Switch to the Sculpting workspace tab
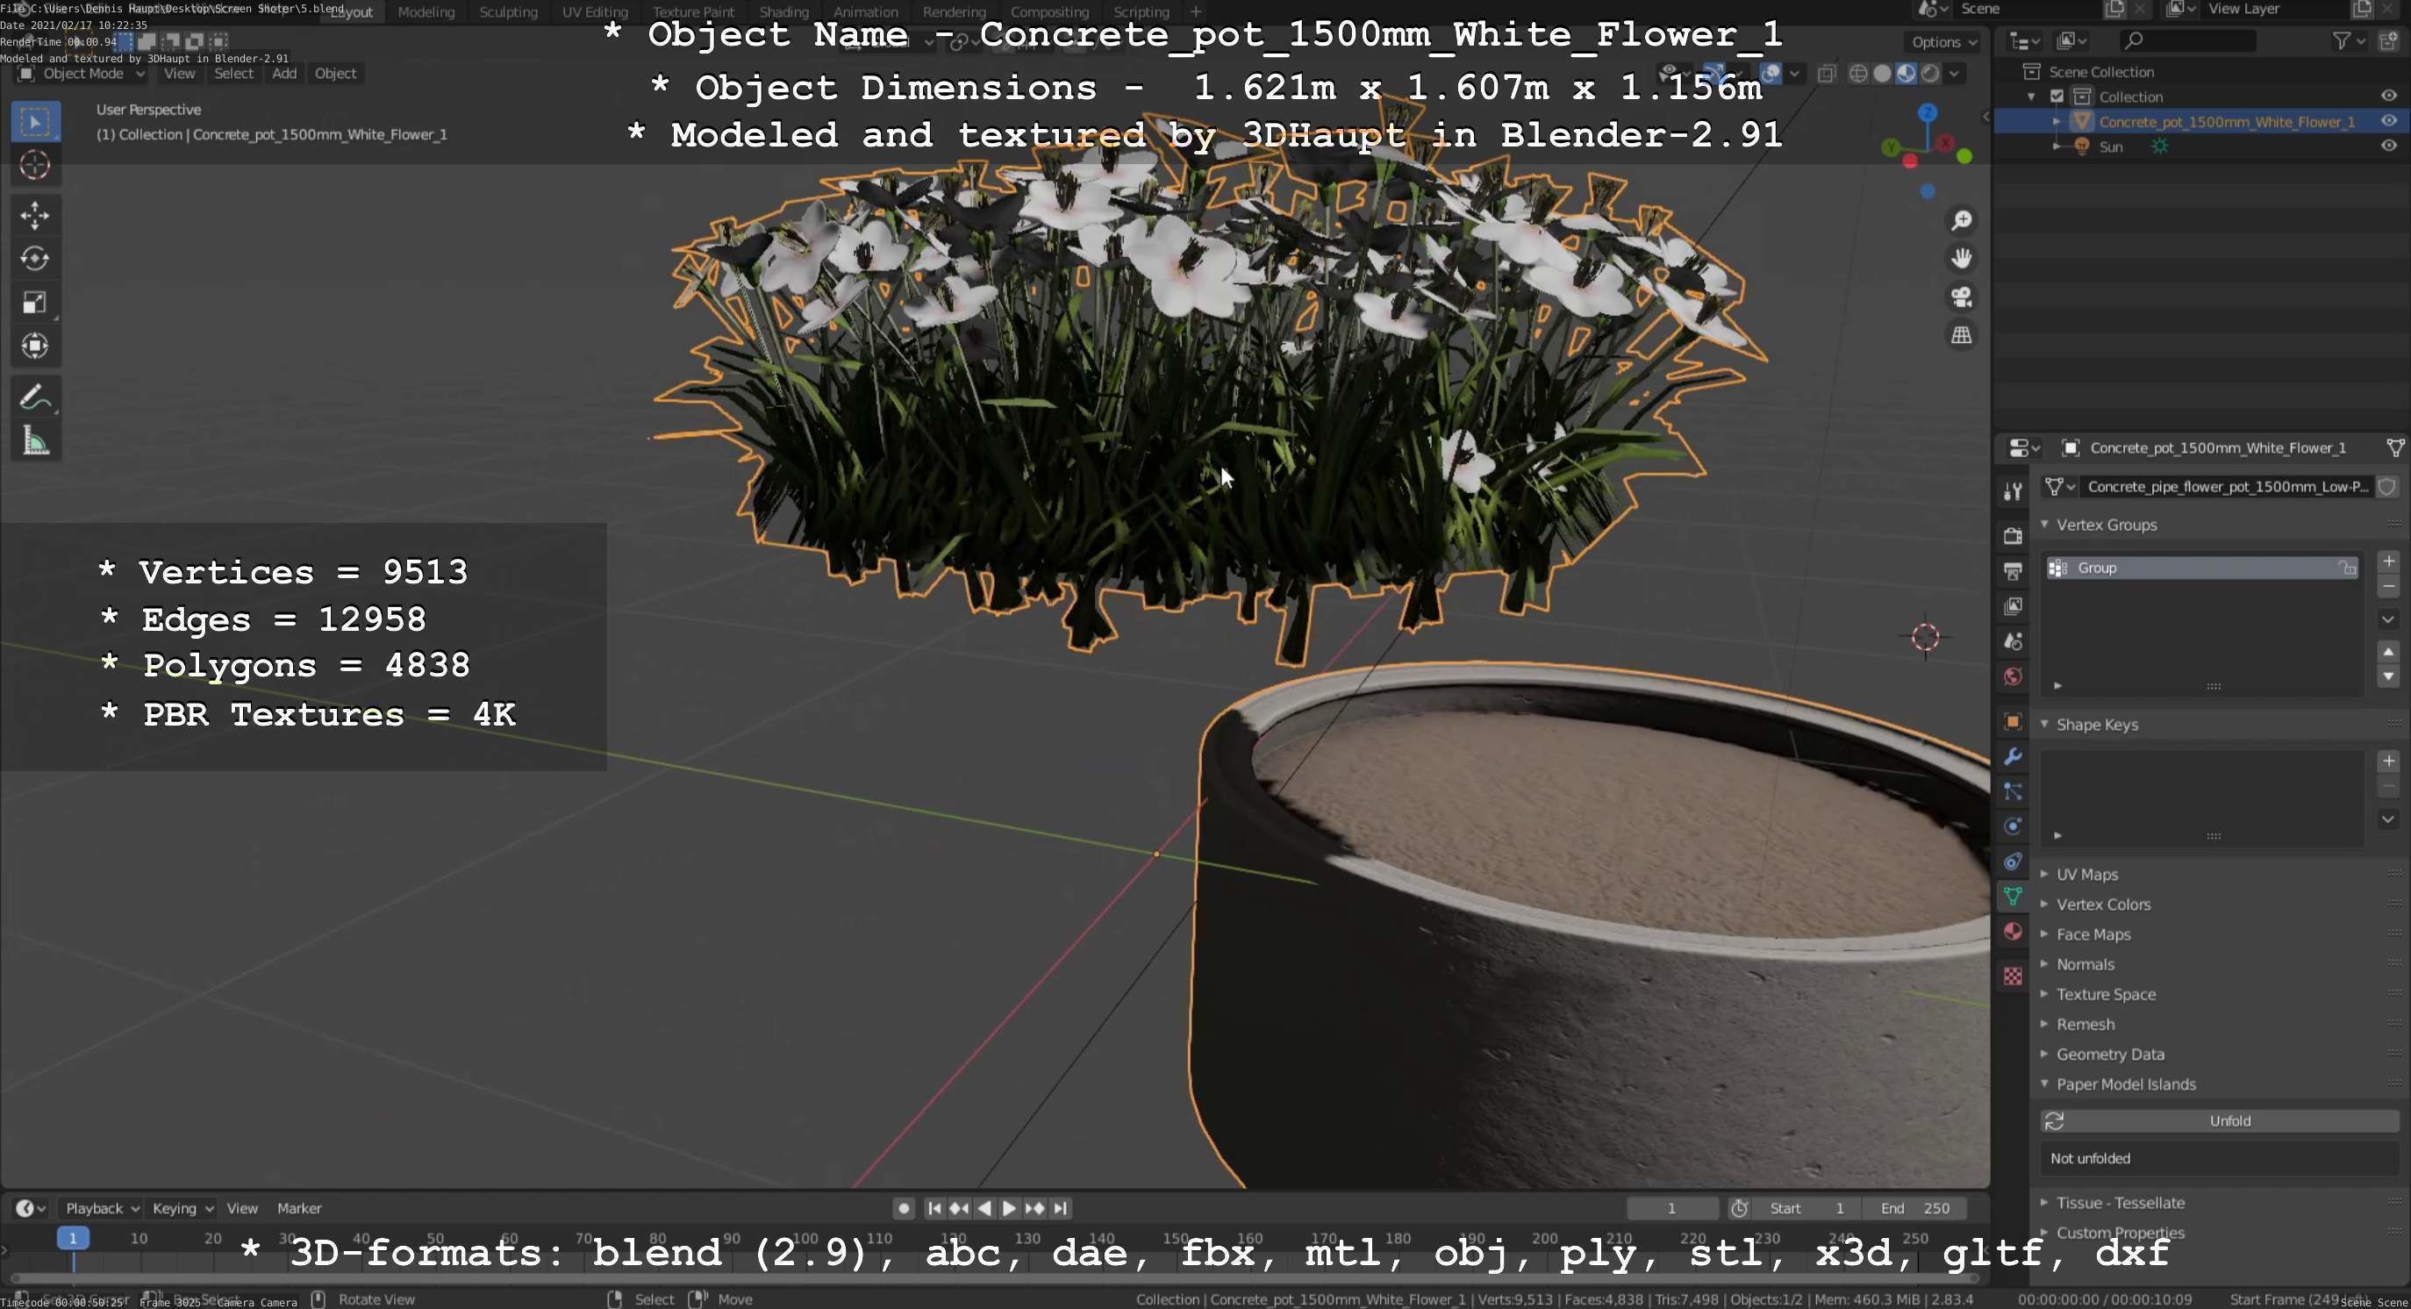The image size is (2411, 1309). pos(508,12)
